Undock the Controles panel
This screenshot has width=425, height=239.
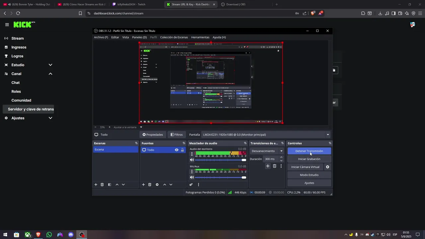click(x=330, y=143)
